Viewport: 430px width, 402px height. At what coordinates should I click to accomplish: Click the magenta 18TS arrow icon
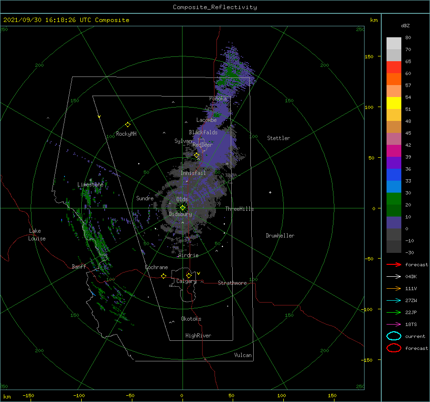(x=394, y=325)
